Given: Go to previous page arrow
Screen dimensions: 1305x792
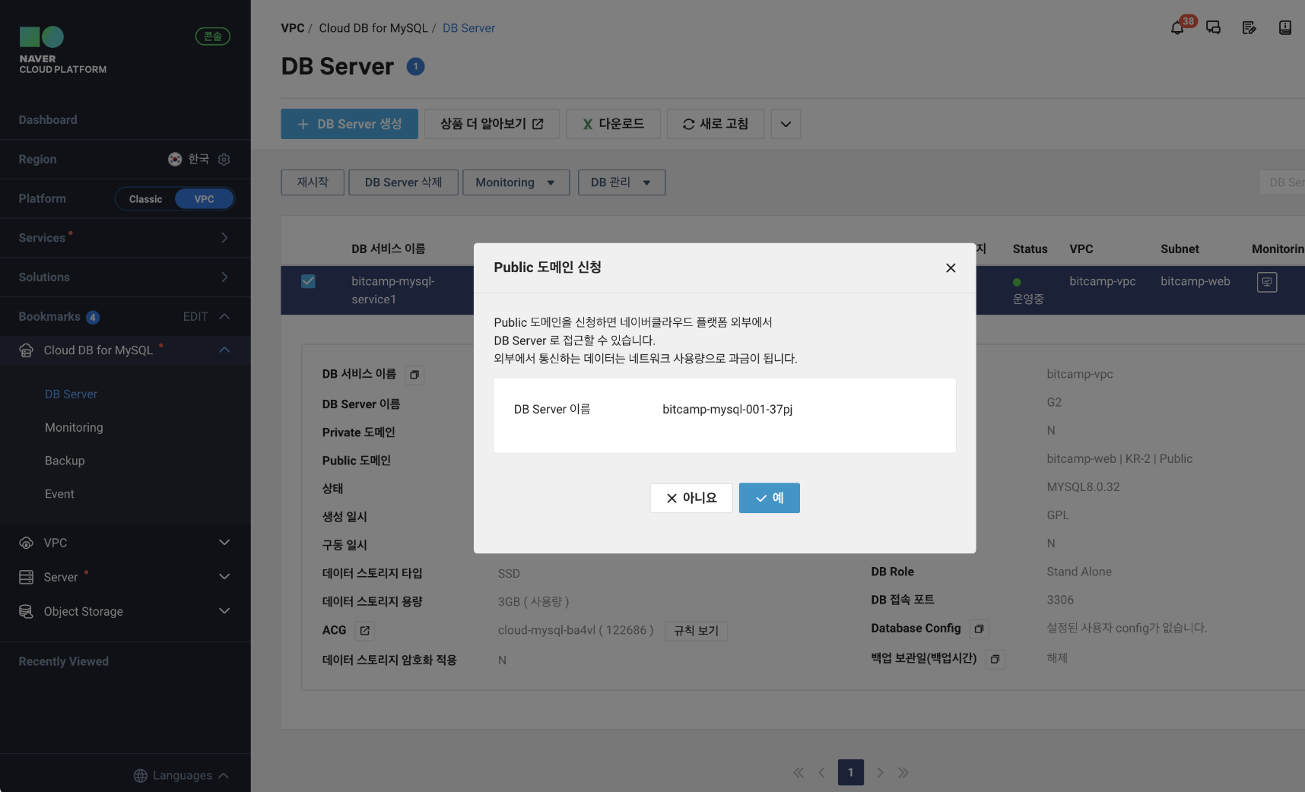Looking at the screenshot, I should point(822,772).
